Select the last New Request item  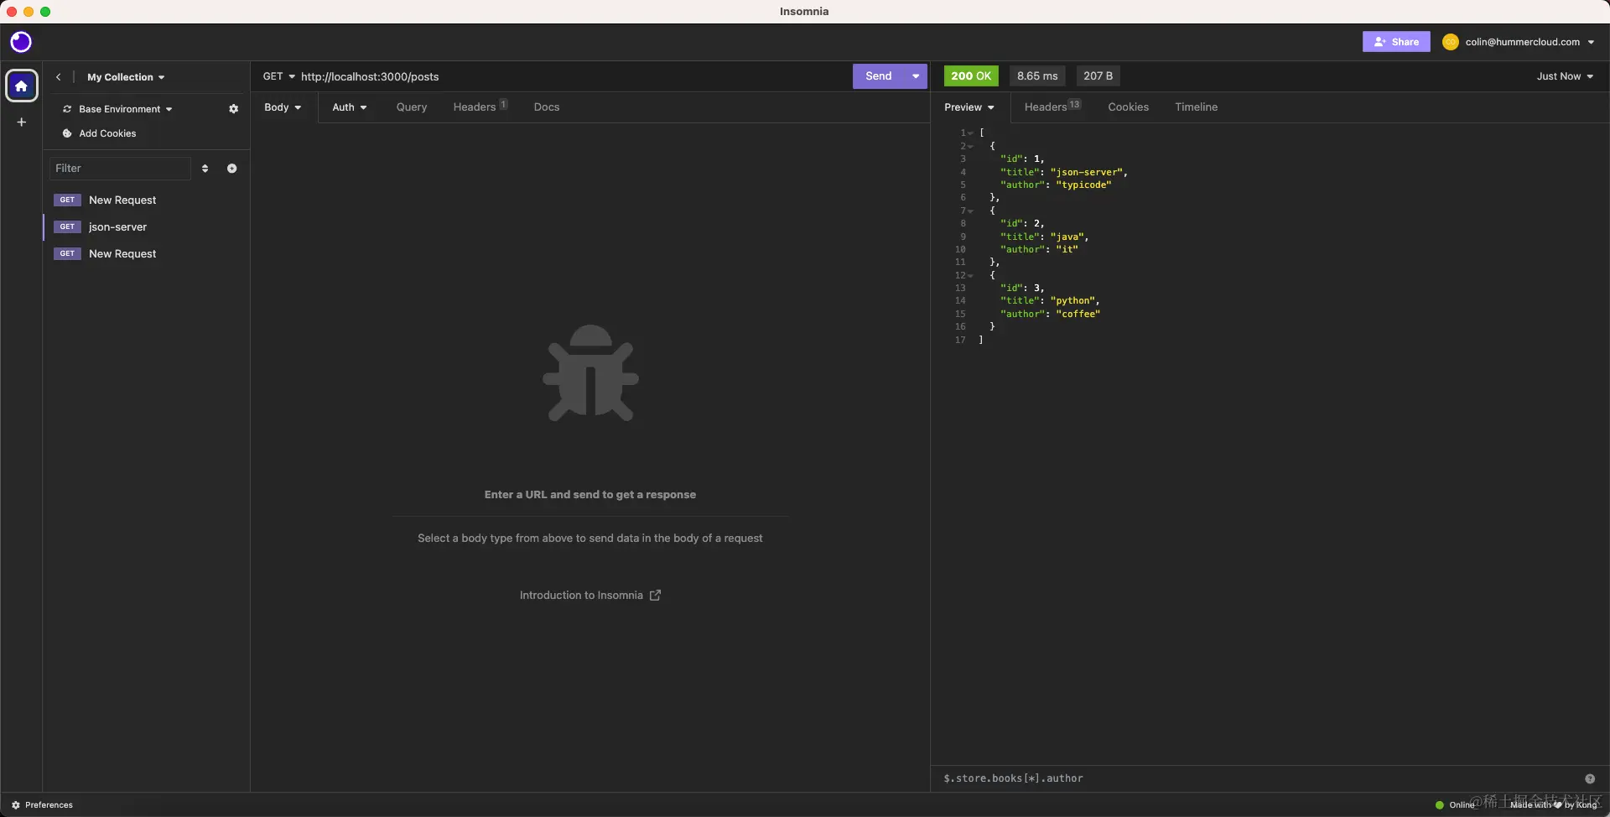point(147,254)
